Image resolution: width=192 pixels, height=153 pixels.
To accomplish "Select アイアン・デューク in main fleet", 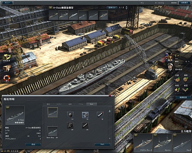I will click(143, 143).
